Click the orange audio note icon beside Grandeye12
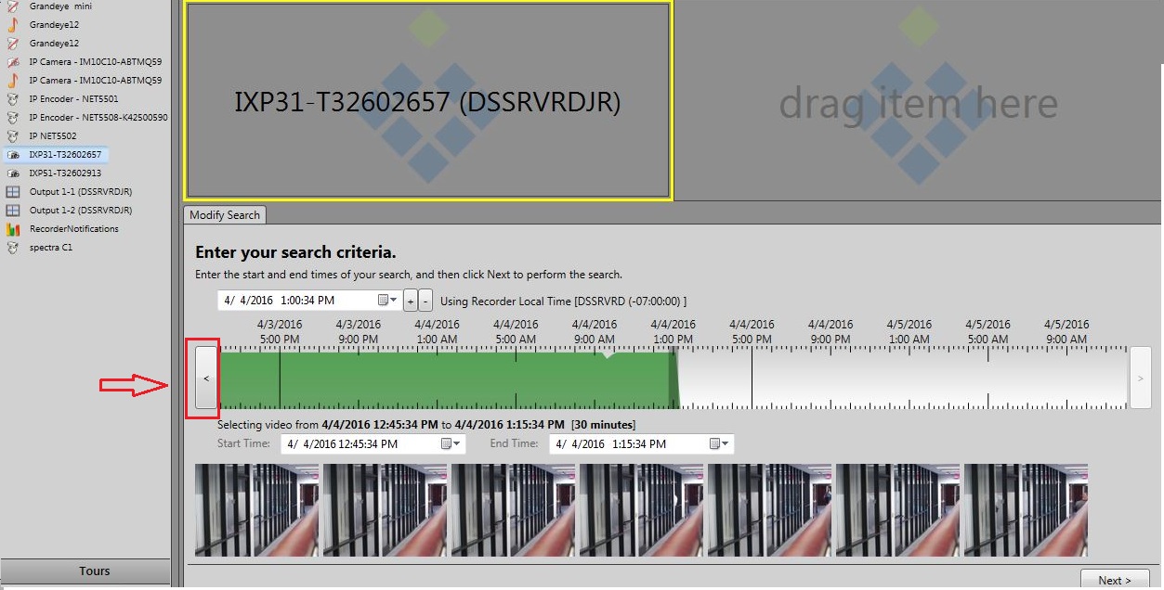1164x590 pixels. tap(13, 25)
